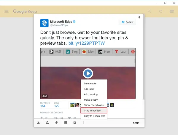Click the DONE button
This screenshot has width=178, height=135.
click(136, 123)
